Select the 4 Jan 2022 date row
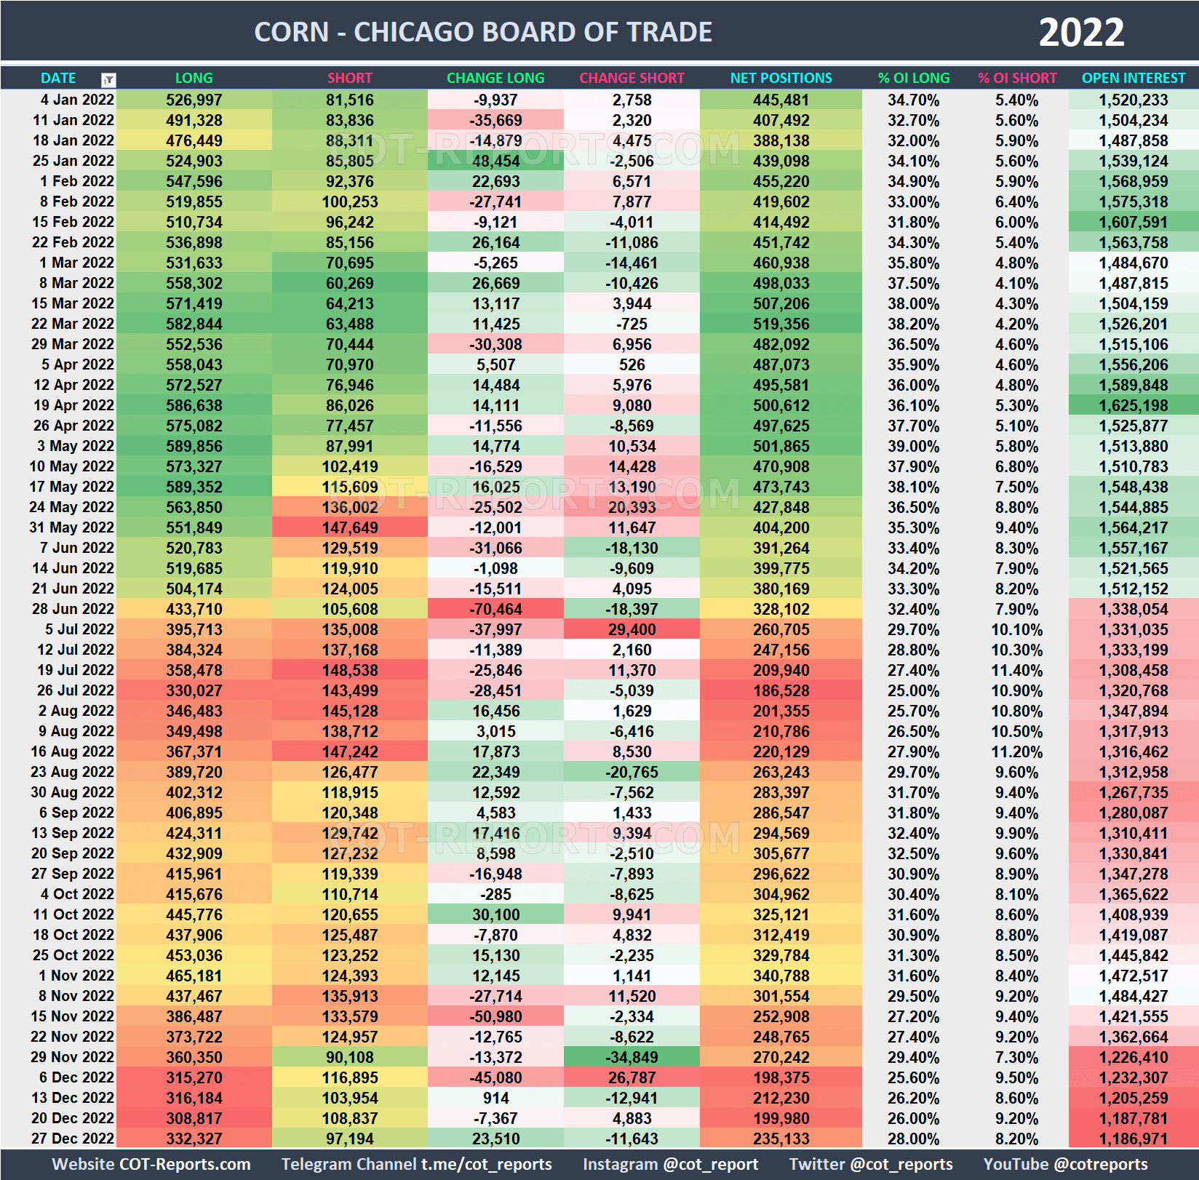This screenshot has width=1199, height=1180. 75,100
